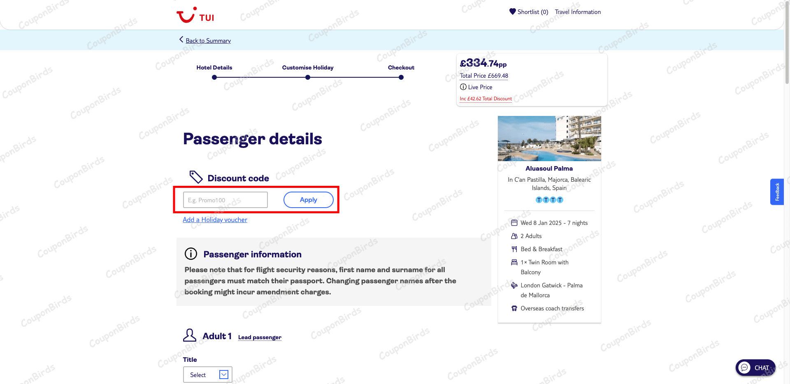Click the coach icon beside Overseas coach transfers
Viewport: 790px width, 384px height.
514,308
